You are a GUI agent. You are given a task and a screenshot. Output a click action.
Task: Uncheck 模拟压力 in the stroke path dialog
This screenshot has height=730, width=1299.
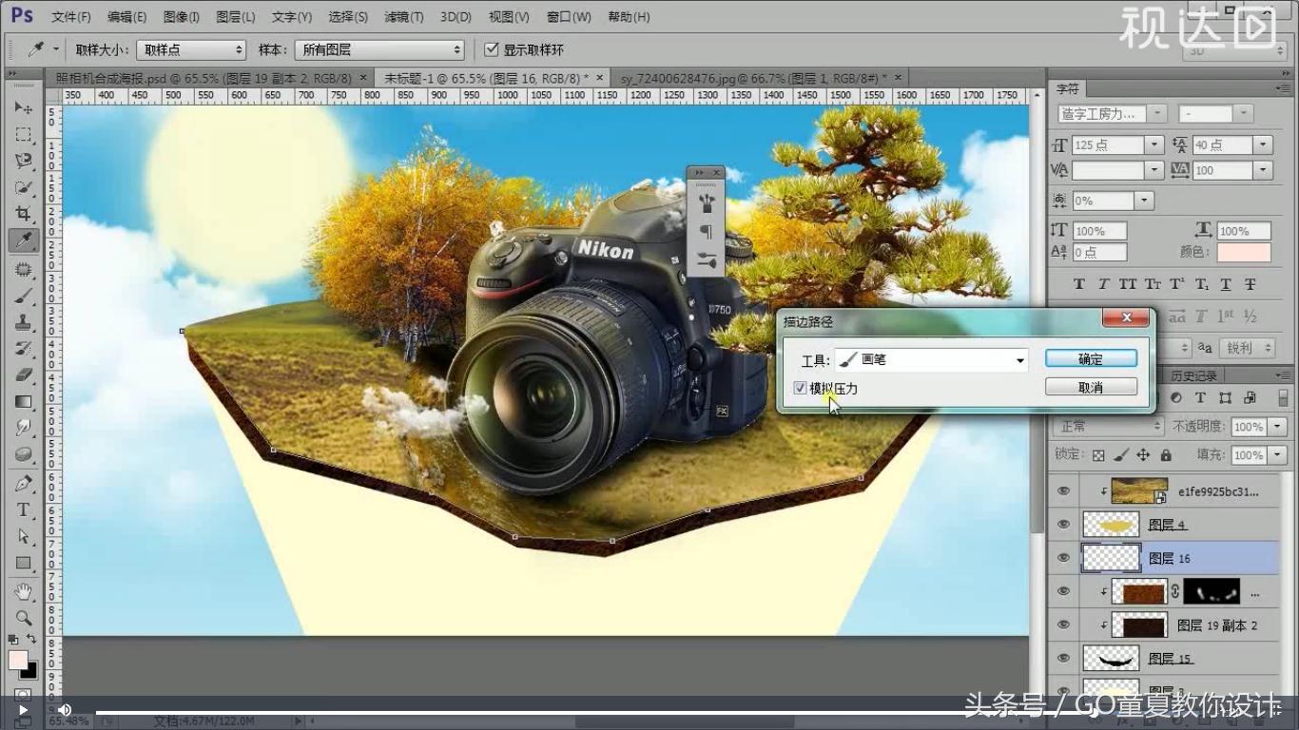coord(800,388)
